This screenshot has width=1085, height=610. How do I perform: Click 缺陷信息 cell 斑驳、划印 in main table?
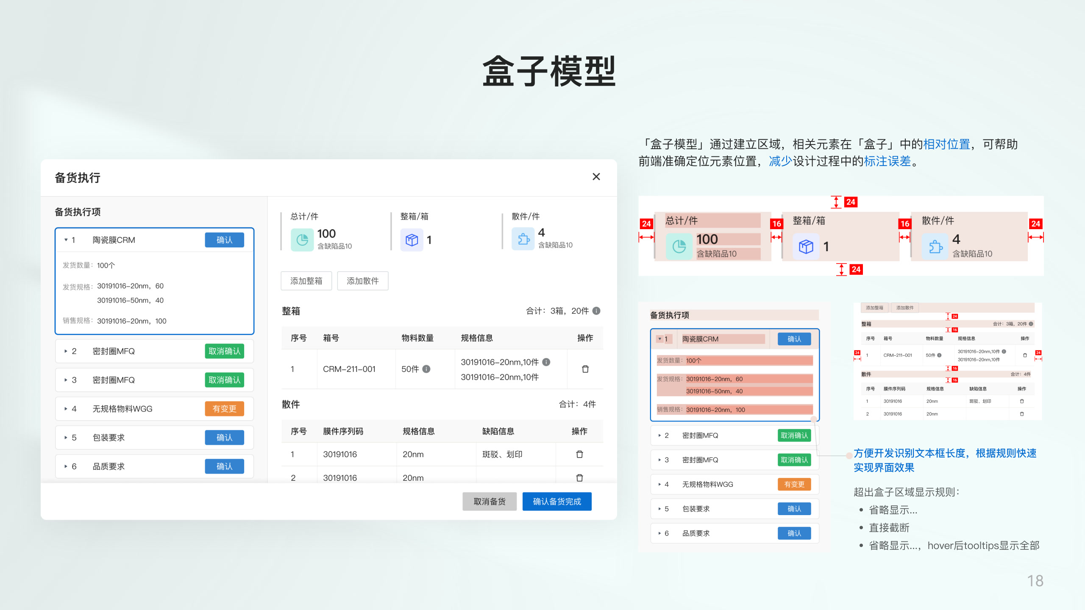coord(502,454)
